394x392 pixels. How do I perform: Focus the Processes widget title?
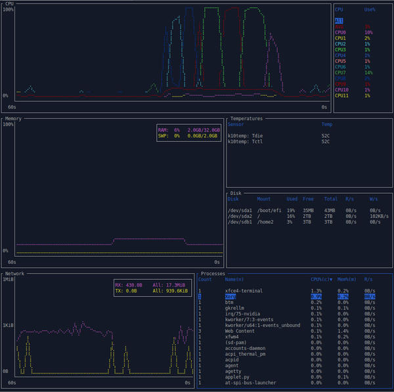[213, 274]
